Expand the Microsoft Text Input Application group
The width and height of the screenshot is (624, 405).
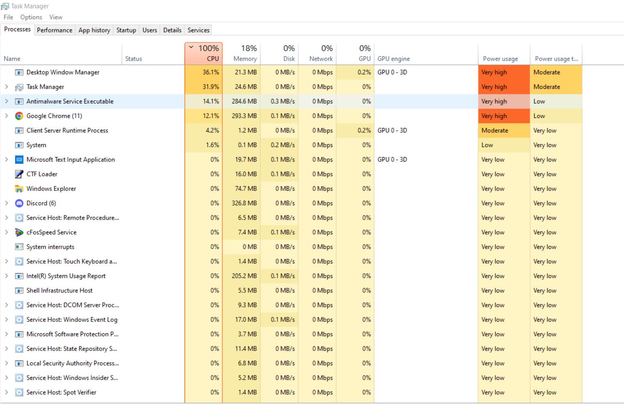click(x=6, y=160)
